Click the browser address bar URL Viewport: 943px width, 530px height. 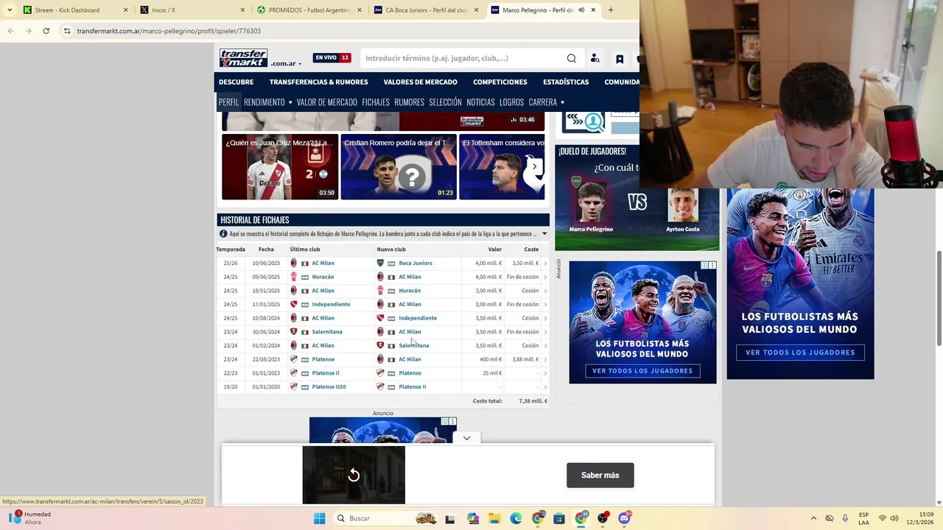[x=169, y=31]
